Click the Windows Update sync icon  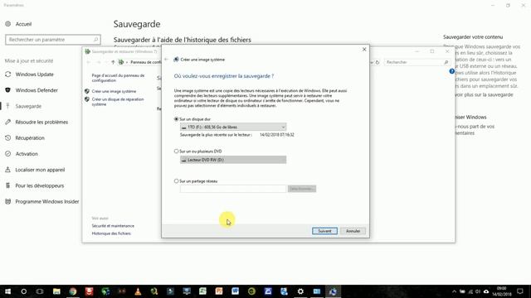coord(7,74)
